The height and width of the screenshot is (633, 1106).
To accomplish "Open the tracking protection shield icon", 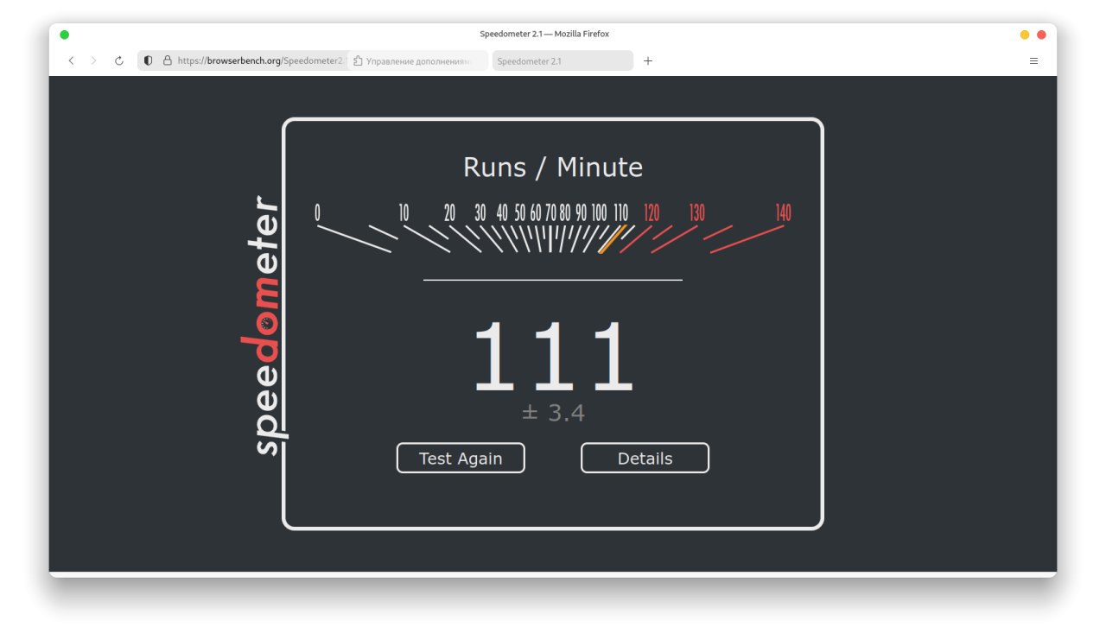I will tap(149, 60).
